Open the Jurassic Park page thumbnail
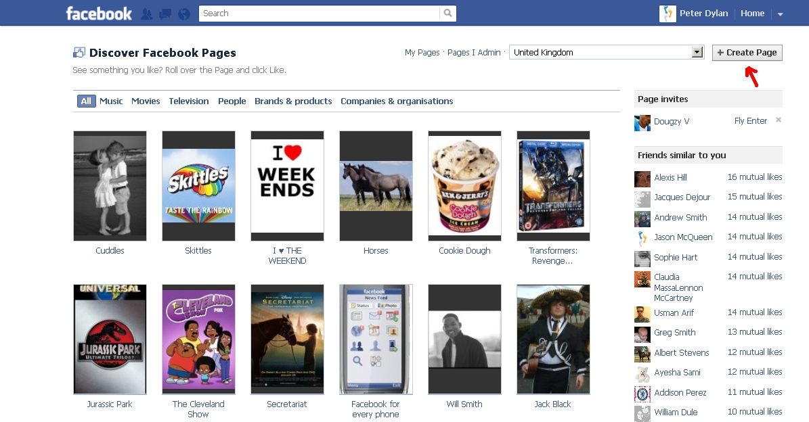809x422 pixels. [110, 339]
